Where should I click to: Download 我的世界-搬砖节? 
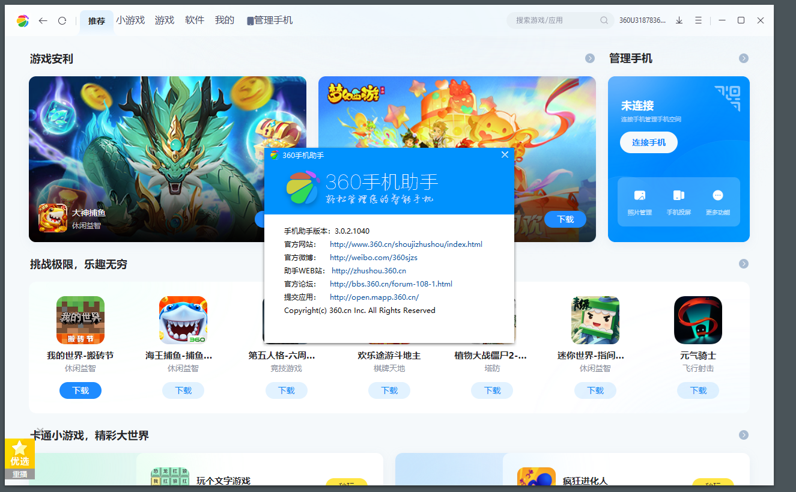[x=81, y=390]
